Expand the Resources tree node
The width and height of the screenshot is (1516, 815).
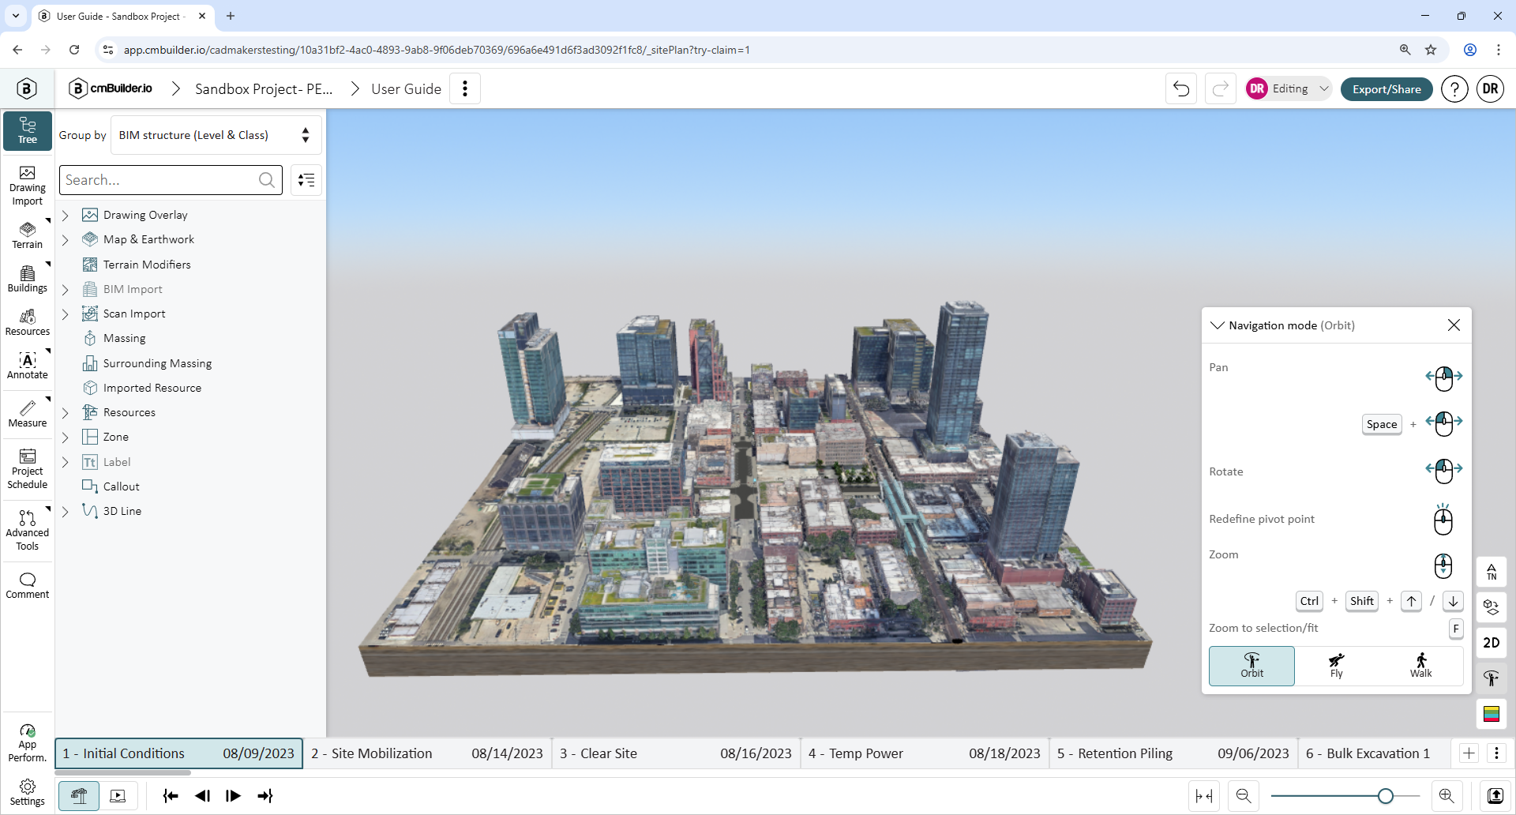pyautogui.click(x=66, y=412)
